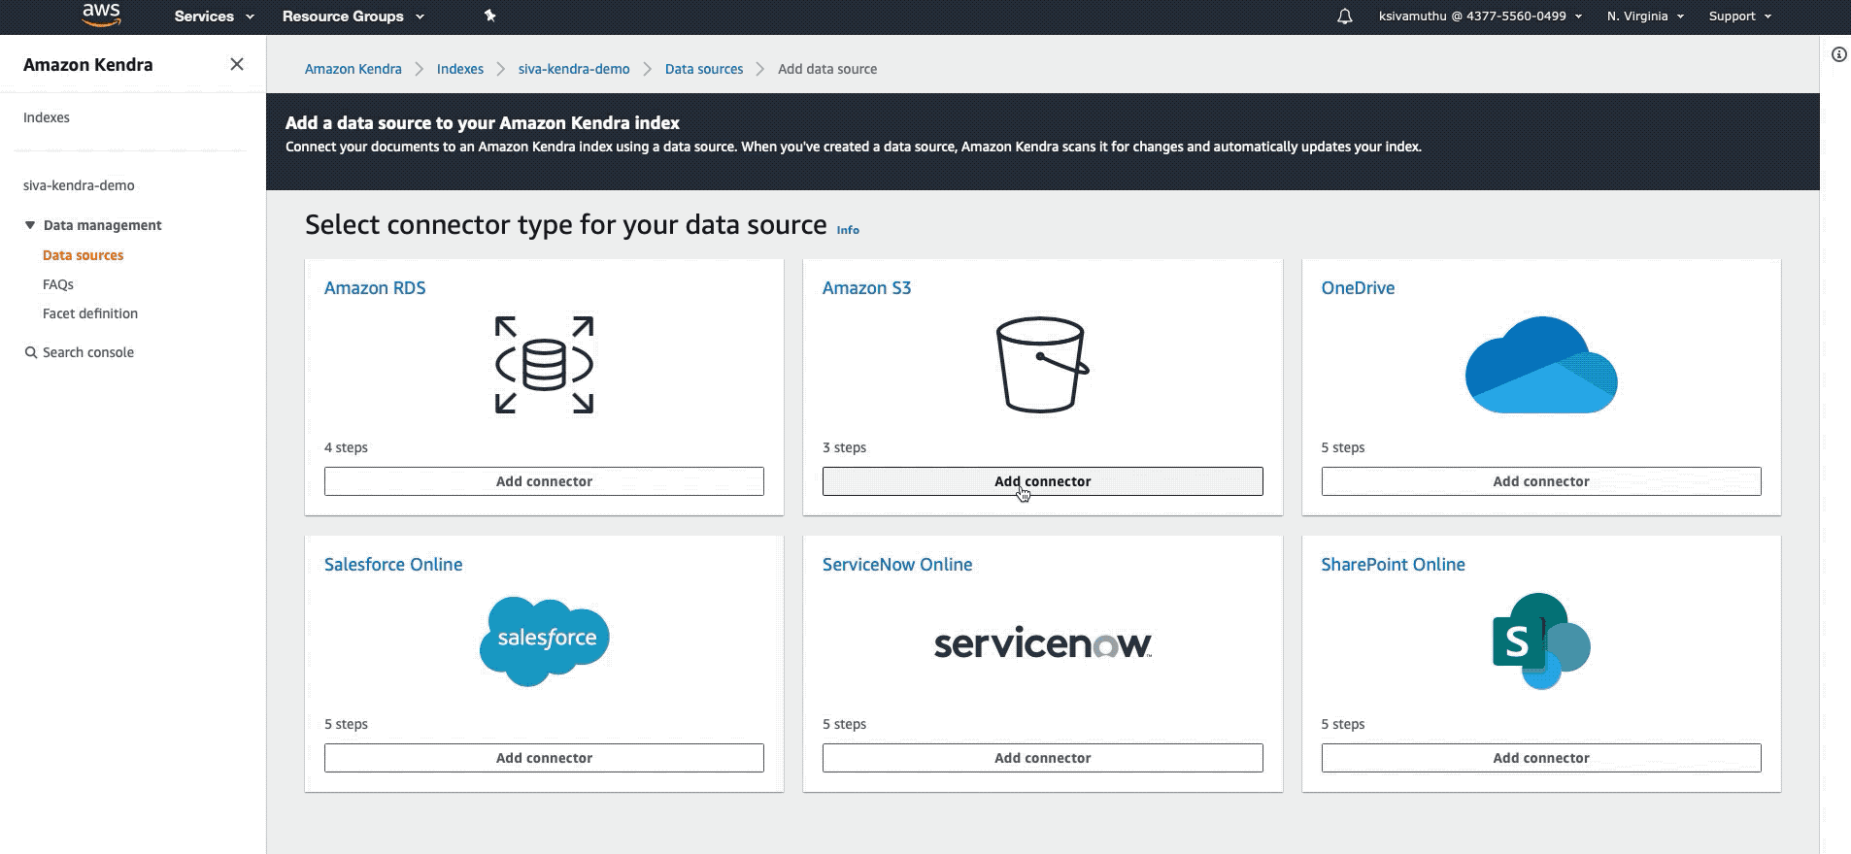Click the pin shortcut icon in the top bar
Screen dimensions: 1851x854
pyautogui.click(x=489, y=16)
